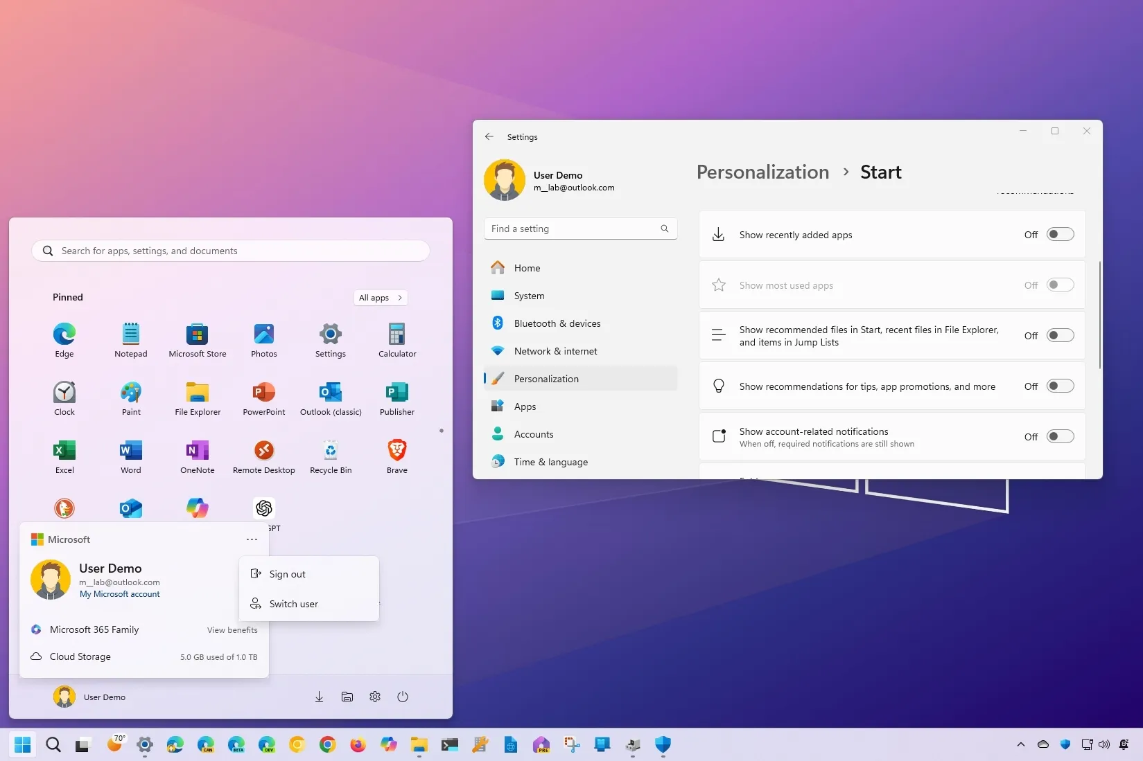Toggle Show recommended files in Start switch
1143x761 pixels.
(x=1060, y=335)
